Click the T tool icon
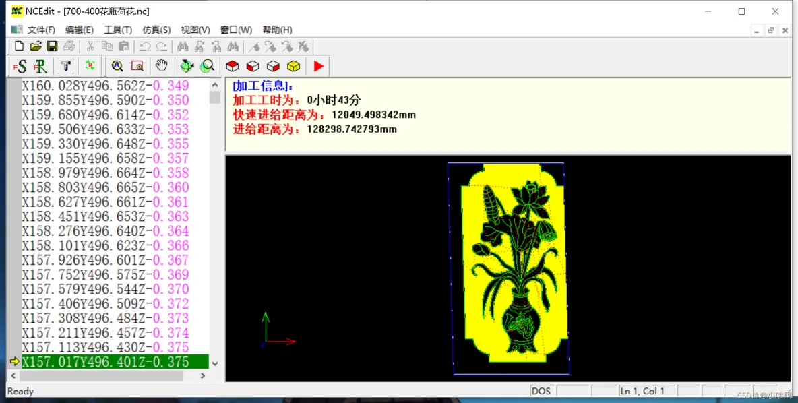The height and width of the screenshot is (403, 798). click(65, 66)
